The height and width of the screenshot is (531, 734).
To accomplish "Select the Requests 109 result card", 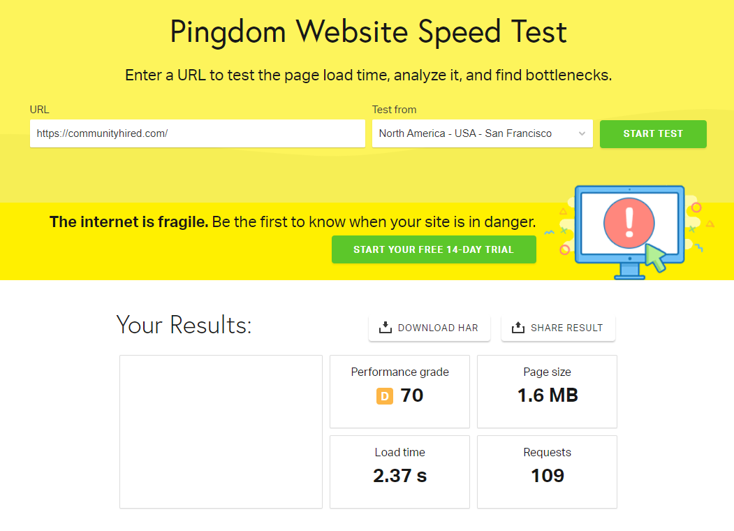I will (547, 472).
